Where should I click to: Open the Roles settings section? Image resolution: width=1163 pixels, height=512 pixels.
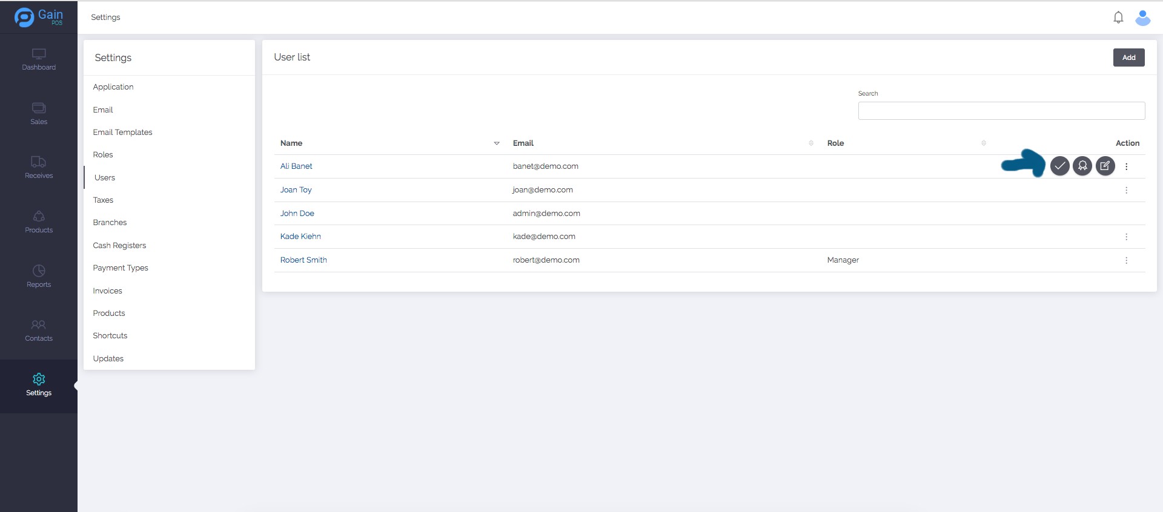tap(103, 155)
